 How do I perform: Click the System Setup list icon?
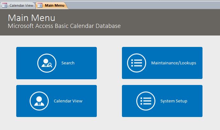[146, 101]
